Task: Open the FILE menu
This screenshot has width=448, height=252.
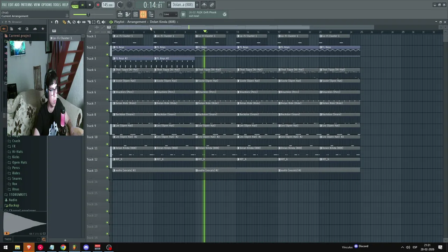Action: 4,5
